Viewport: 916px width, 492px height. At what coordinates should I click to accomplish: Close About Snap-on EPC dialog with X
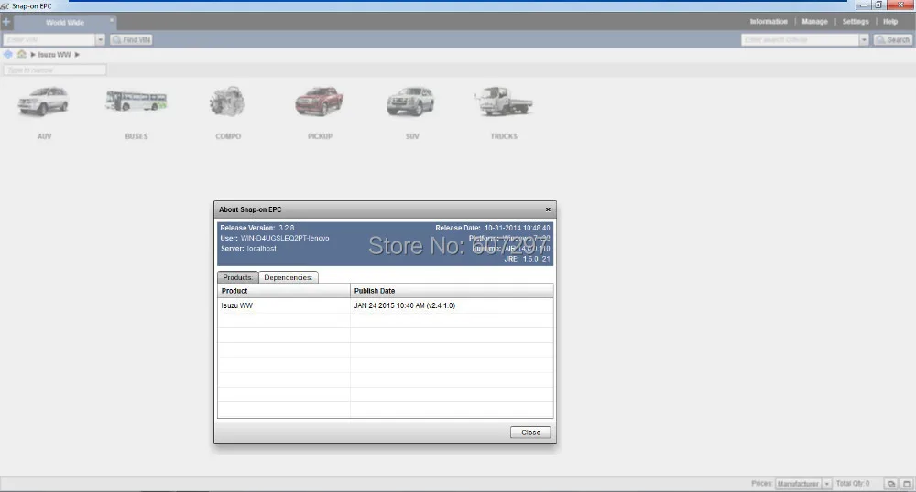click(x=548, y=209)
